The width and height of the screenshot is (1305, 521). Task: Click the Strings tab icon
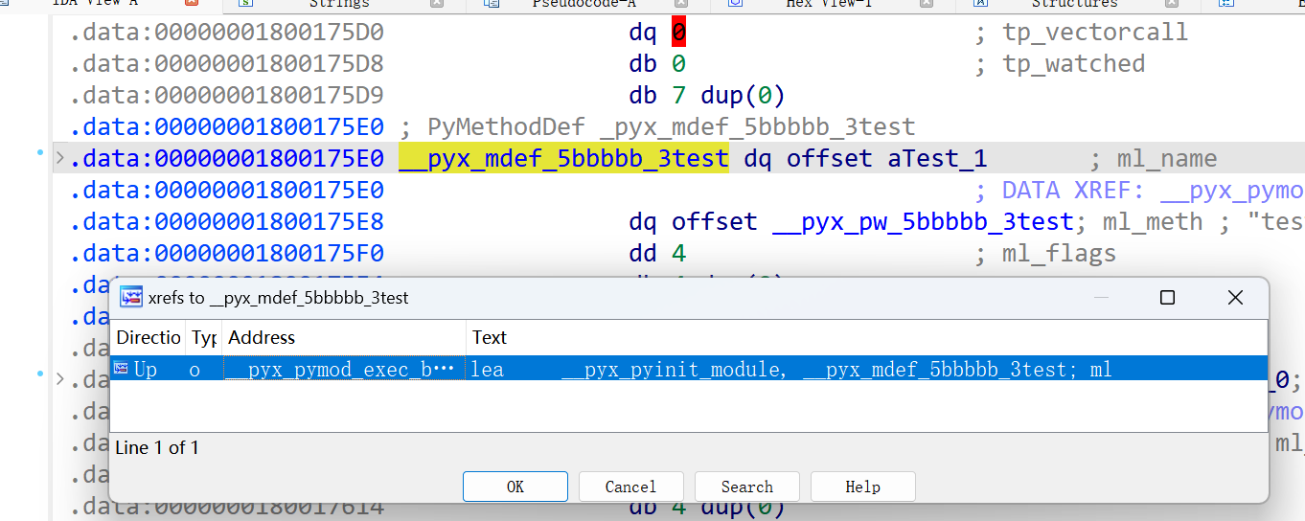coord(246,4)
